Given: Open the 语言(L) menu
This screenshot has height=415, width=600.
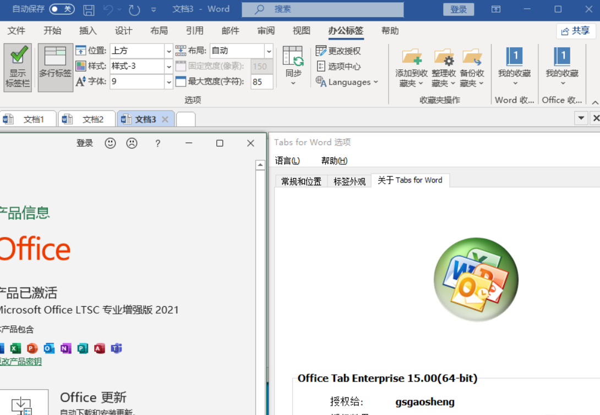Looking at the screenshot, I should pyautogui.click(x=287, y=161).
